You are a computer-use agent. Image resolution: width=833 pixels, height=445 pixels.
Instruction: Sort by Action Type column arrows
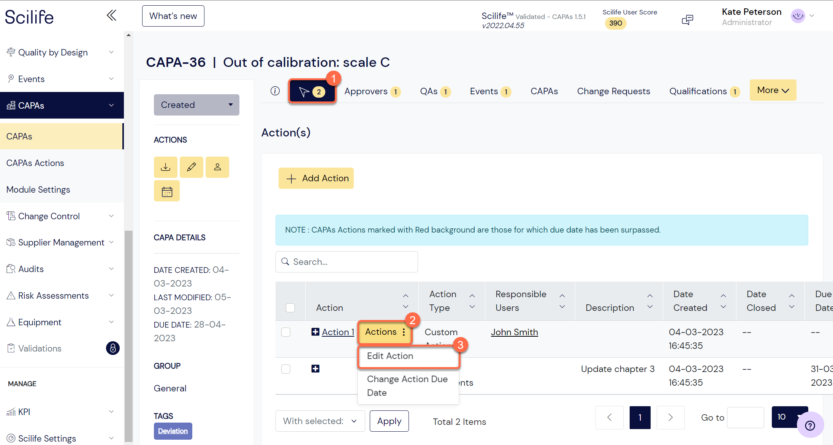point(472,301)
